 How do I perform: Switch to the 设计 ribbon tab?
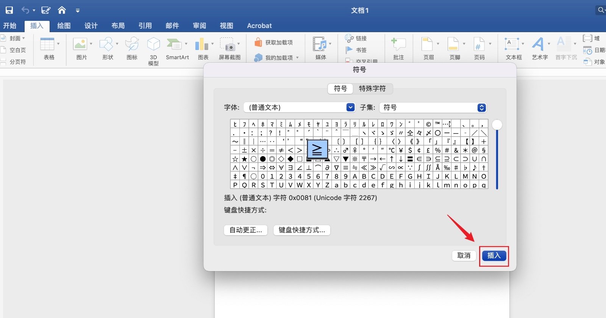[91, 26]
